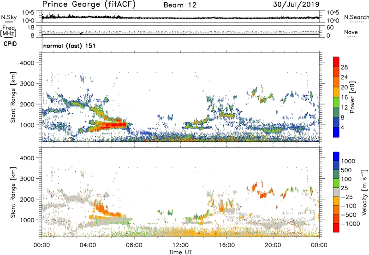Pick the blue top segment of the Velocity colorbar
This screenshot has height=255, width=369.
(336, 156)
